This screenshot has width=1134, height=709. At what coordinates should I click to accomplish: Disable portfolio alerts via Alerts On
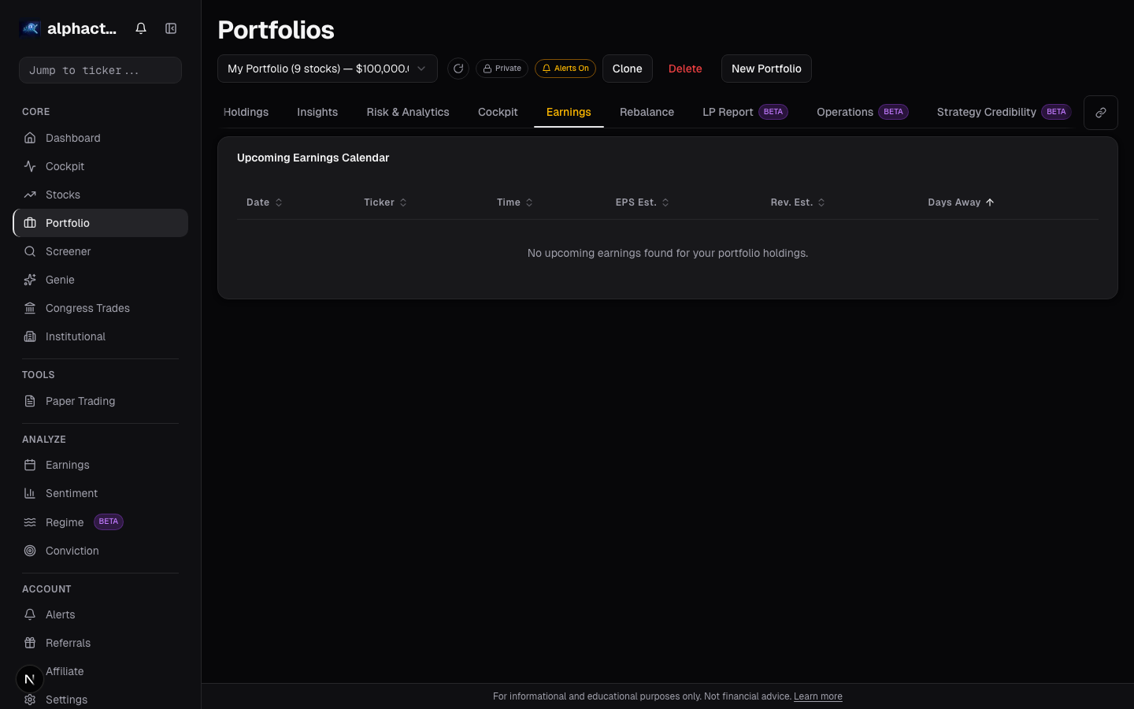pyautogui.click(x=565, y=69)
